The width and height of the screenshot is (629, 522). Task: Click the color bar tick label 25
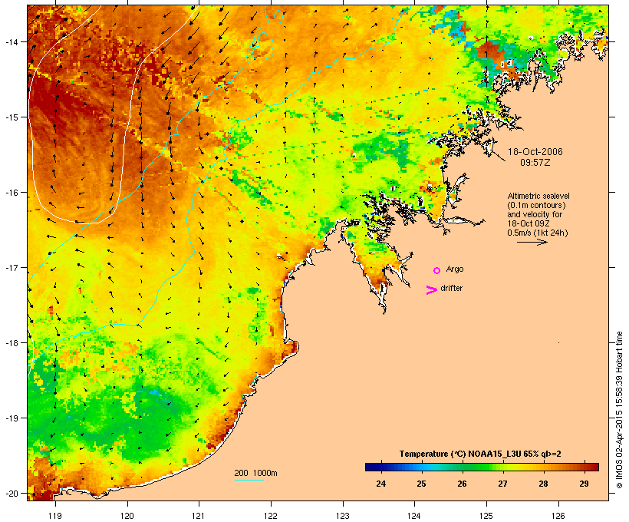421,484
